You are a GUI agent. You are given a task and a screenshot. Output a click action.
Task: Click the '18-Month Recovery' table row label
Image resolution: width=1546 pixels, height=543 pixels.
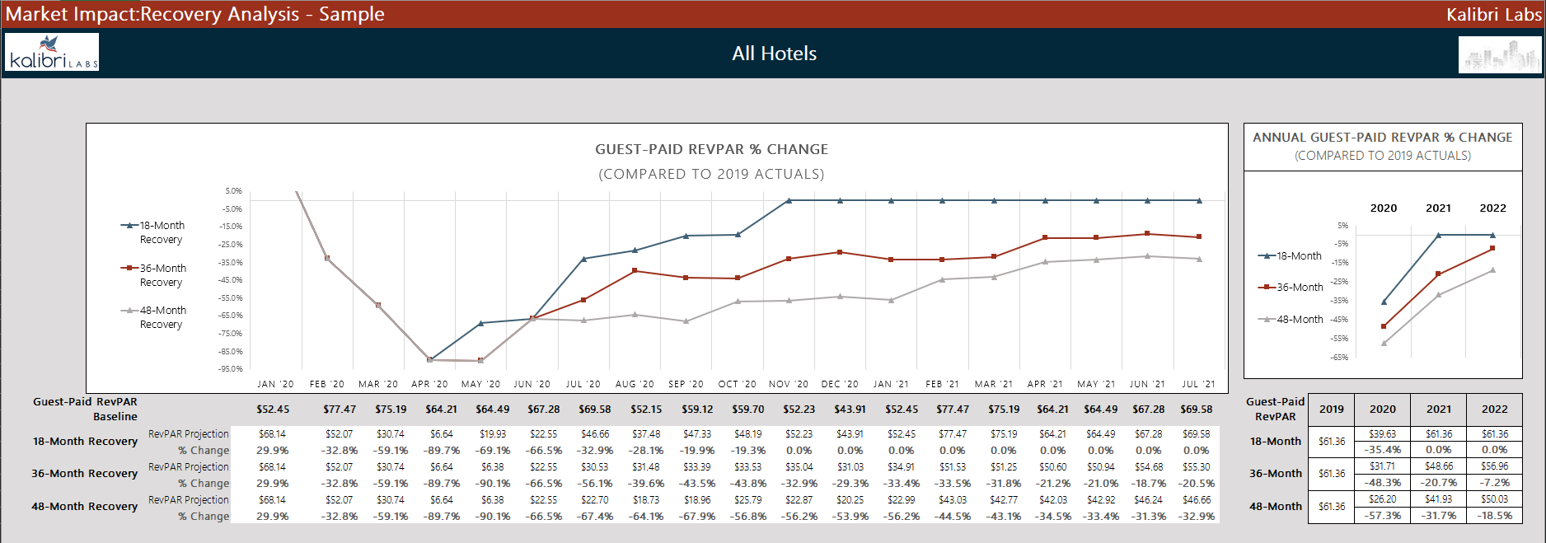pyautogui.click(x=85, y=442)
